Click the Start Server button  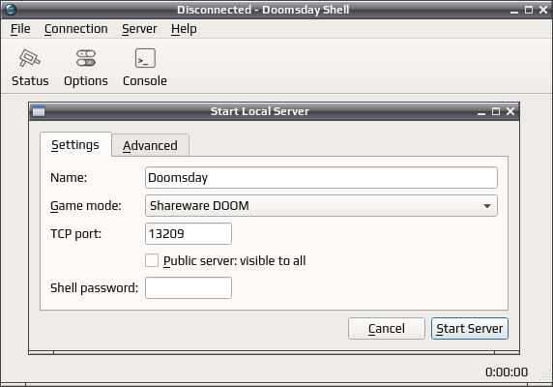tap(470, 328)
